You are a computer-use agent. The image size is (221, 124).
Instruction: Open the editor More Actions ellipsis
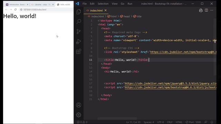tap(212, 10)
